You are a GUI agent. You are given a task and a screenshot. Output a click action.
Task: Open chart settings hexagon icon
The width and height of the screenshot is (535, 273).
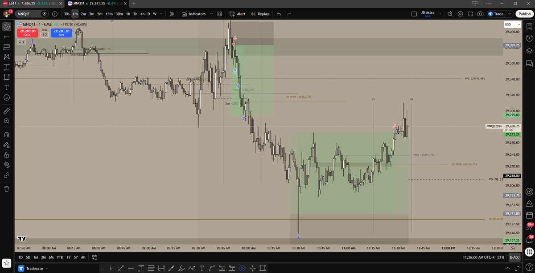click(461, 14)
